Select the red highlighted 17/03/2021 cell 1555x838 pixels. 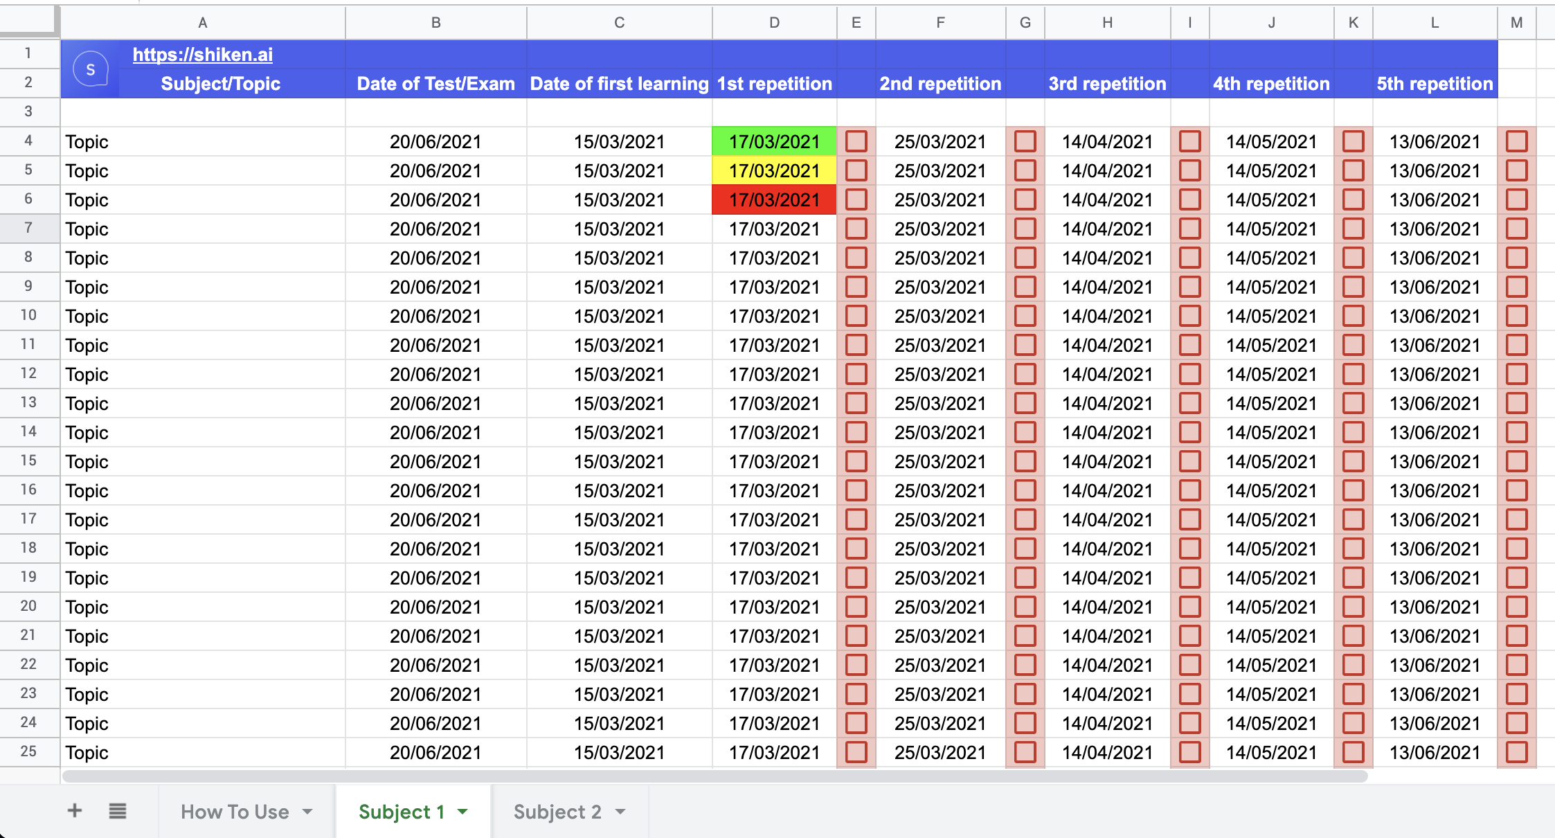[x=774, y=199]
